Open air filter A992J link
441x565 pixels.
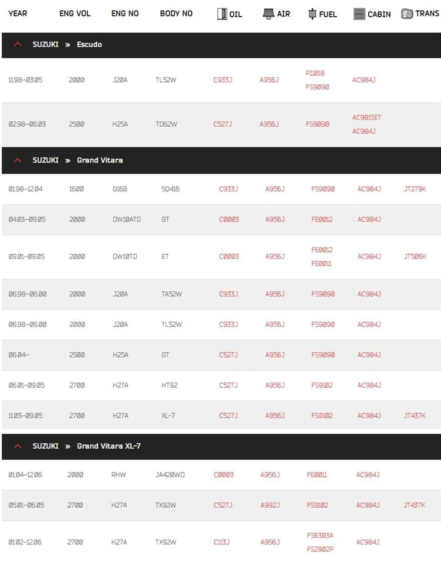(270, 505)
